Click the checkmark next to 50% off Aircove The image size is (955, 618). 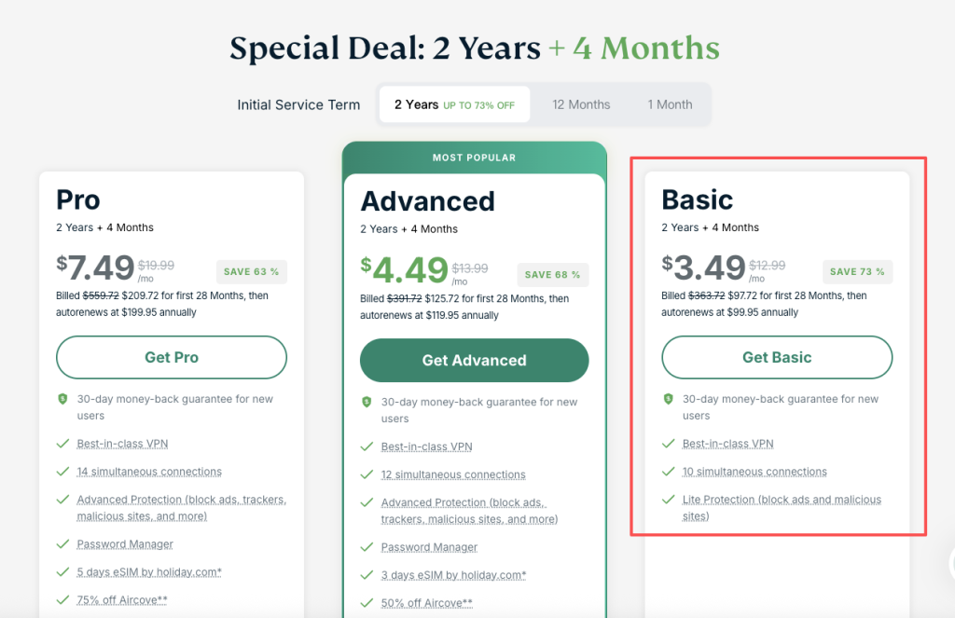point(367,603)
